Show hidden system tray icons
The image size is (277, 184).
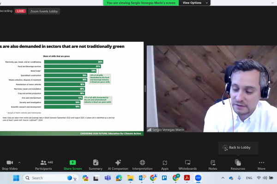pos(223,178)
